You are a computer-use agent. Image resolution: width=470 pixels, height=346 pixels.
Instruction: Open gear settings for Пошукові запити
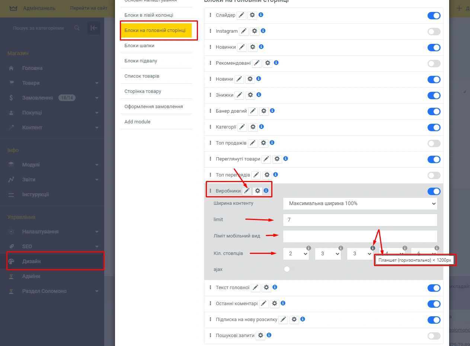tap(260, 335)
